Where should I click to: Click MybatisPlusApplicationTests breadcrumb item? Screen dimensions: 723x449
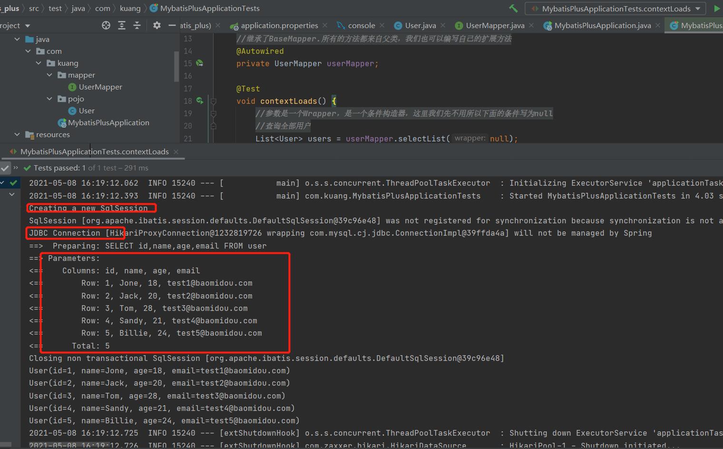[205, 8]
